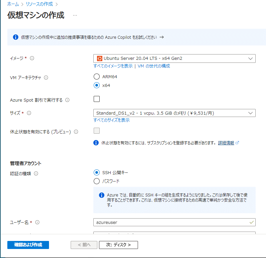
Task: Open the 詳細情報 link
Action: 226,143
